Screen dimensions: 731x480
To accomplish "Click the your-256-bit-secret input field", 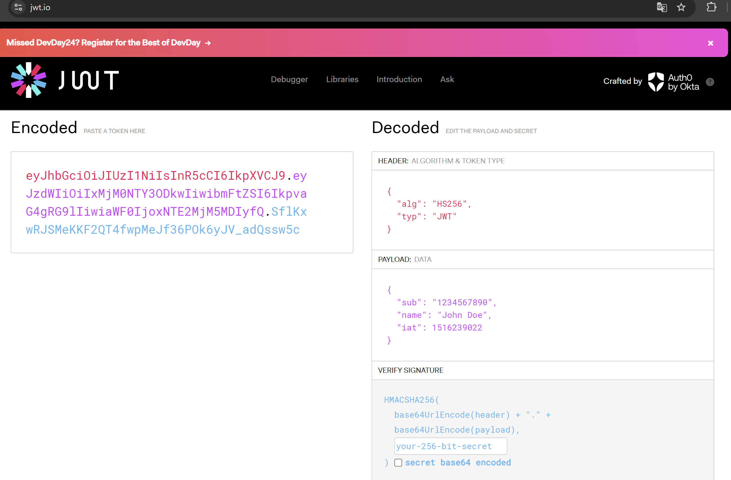I will 450,446.
